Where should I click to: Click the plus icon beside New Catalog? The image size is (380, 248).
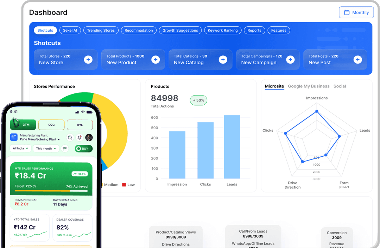[223, 59]
